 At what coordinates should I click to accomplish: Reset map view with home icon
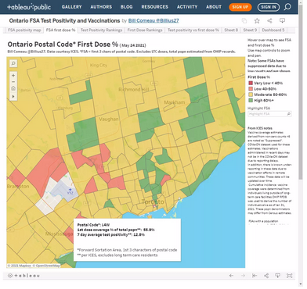13,88
